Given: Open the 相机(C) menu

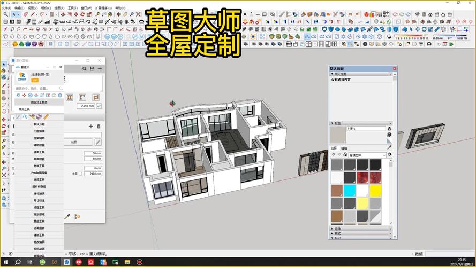Looking at the screenshot, I should click(x=46, y=8).
